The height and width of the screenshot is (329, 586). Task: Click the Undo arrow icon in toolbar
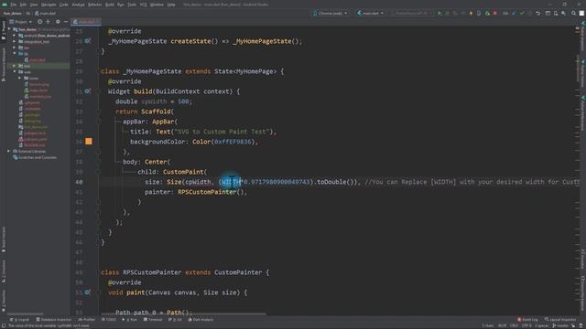tap(538, 13)
